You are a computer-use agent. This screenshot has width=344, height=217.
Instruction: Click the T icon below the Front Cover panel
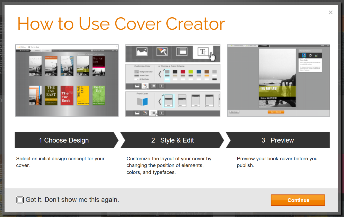click(162, 113)
